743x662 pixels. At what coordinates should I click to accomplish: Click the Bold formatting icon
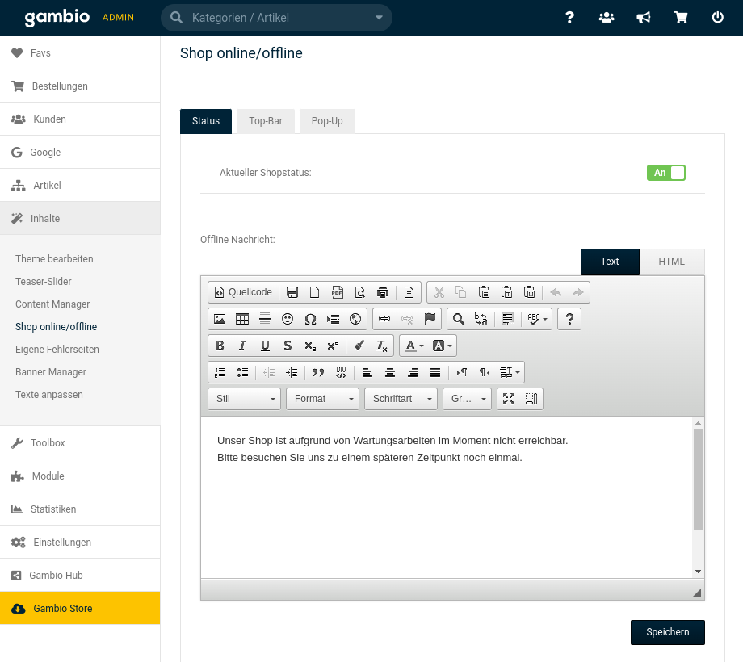coord(220,346)
